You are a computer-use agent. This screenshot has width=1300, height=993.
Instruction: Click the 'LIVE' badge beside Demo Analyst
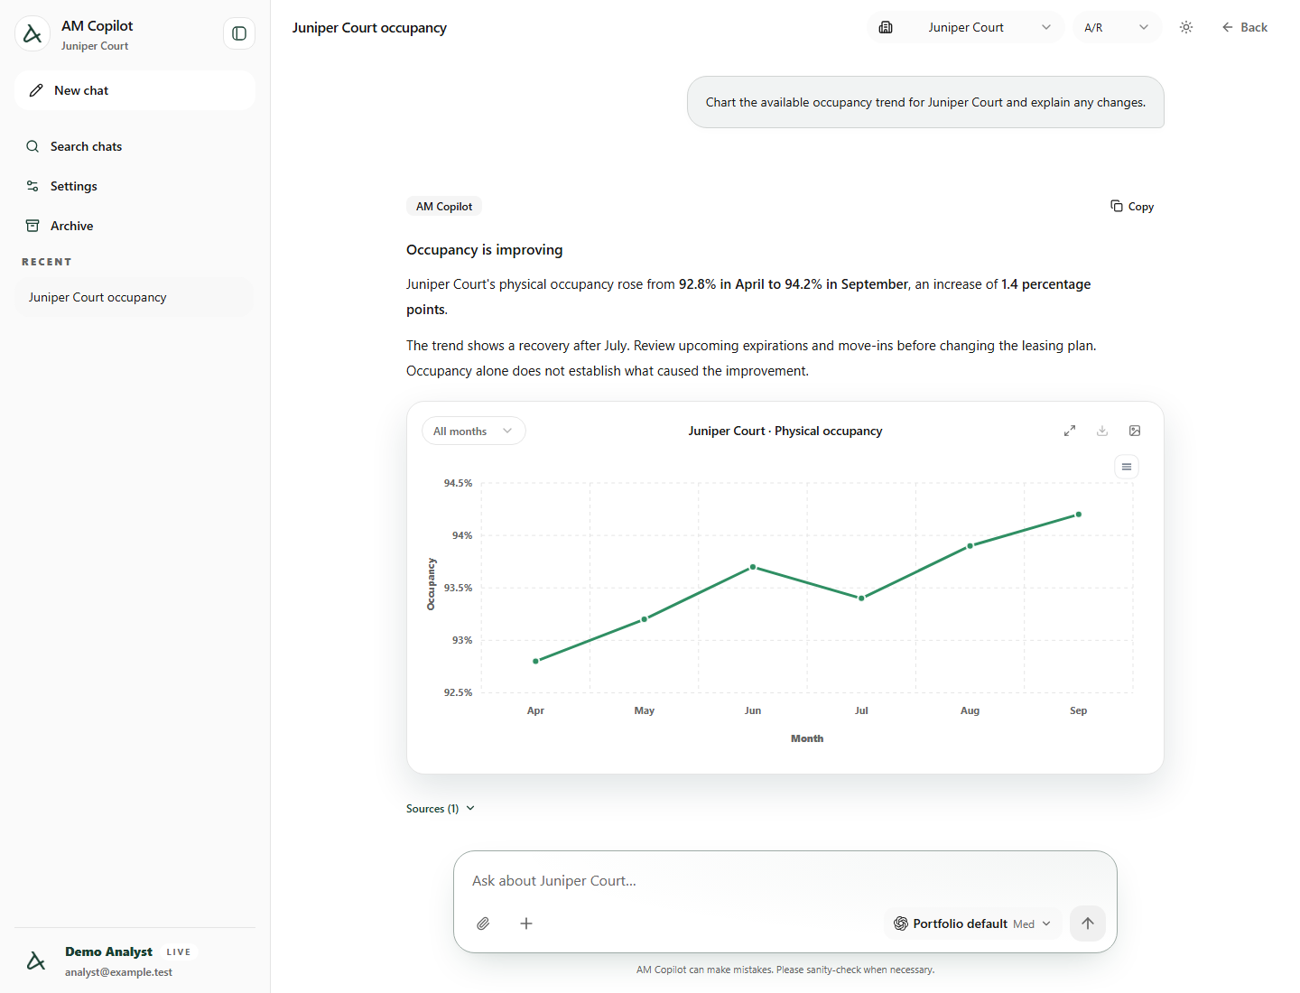179,951
